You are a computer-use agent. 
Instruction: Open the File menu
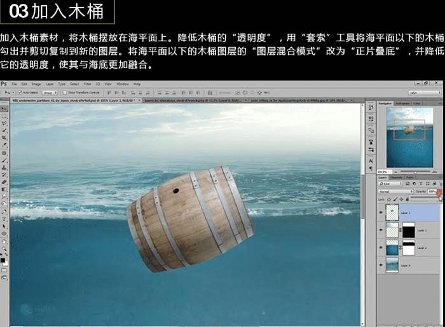pyautogui.click(x=14, y=84)
